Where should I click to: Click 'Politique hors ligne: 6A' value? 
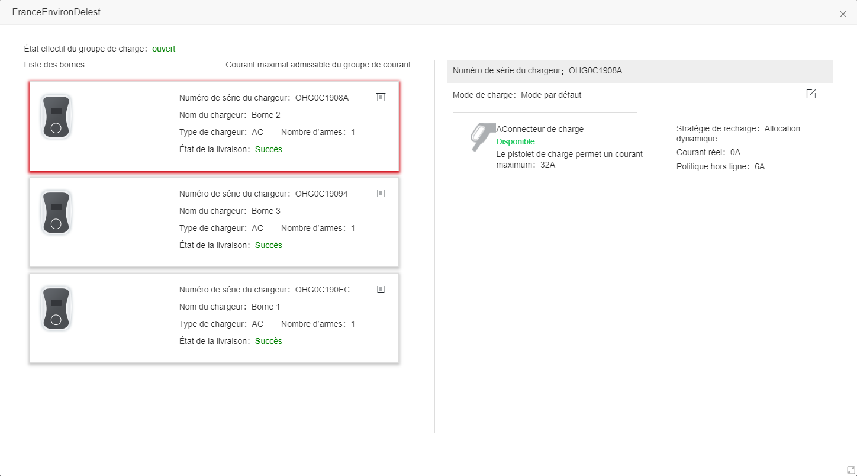720,166
